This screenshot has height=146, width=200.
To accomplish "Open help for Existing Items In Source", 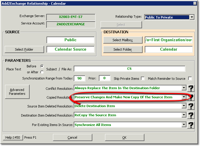I will click(191, 125).
